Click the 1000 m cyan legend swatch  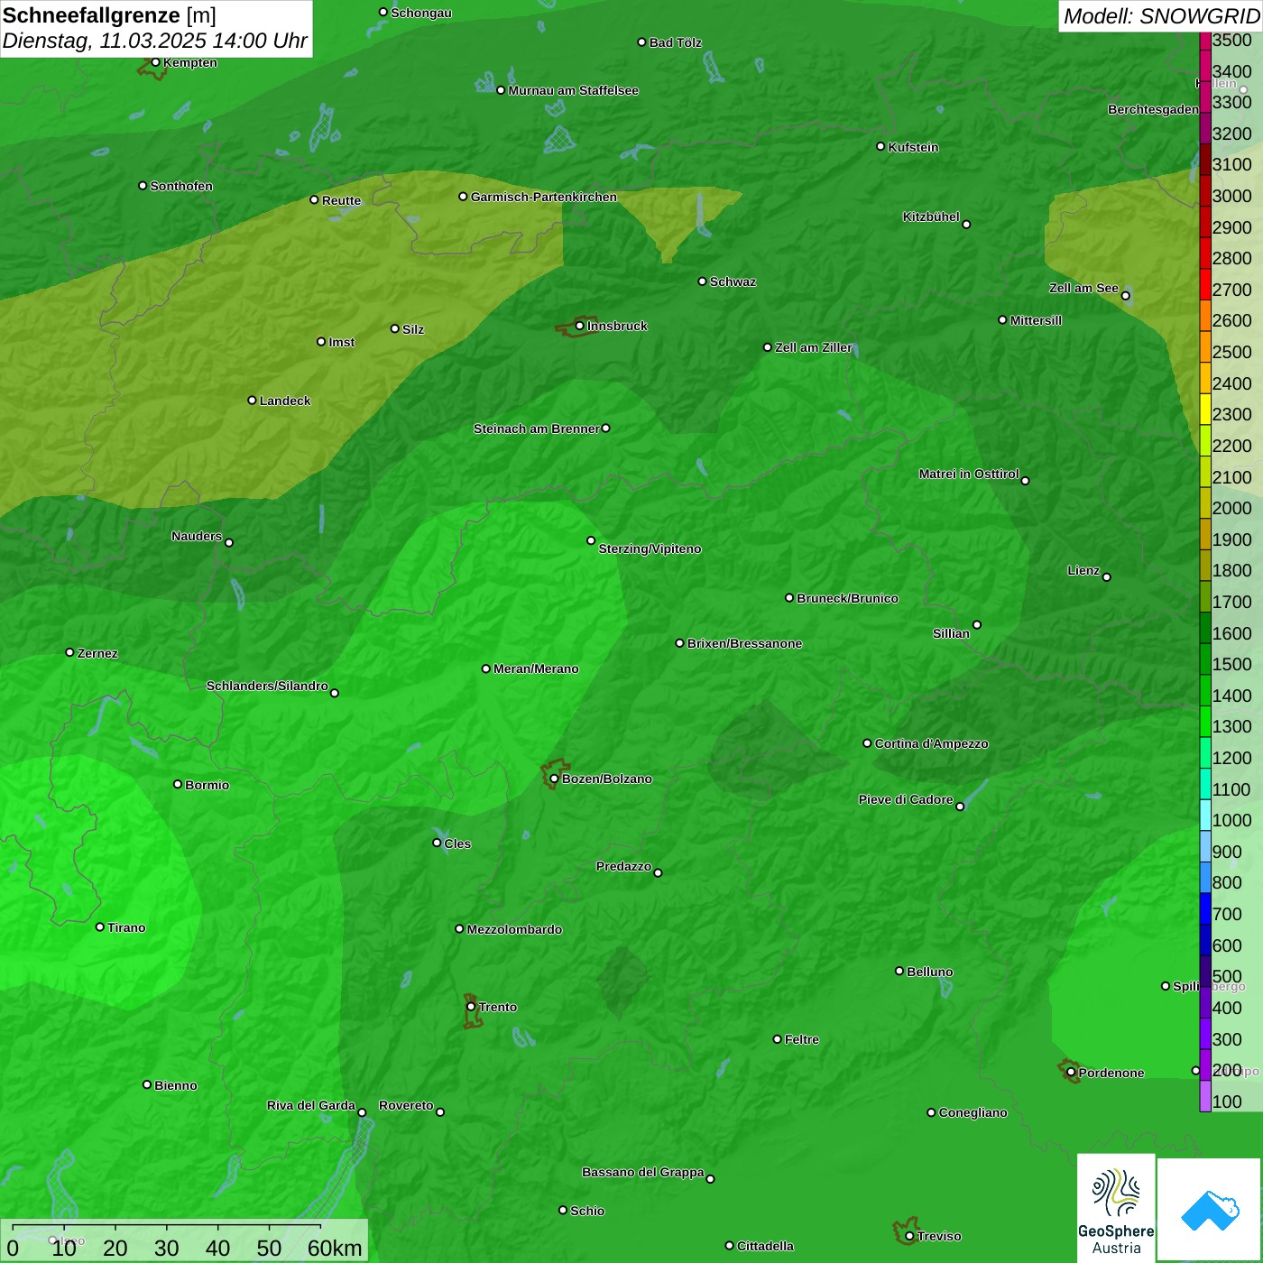pos(1205,816)
